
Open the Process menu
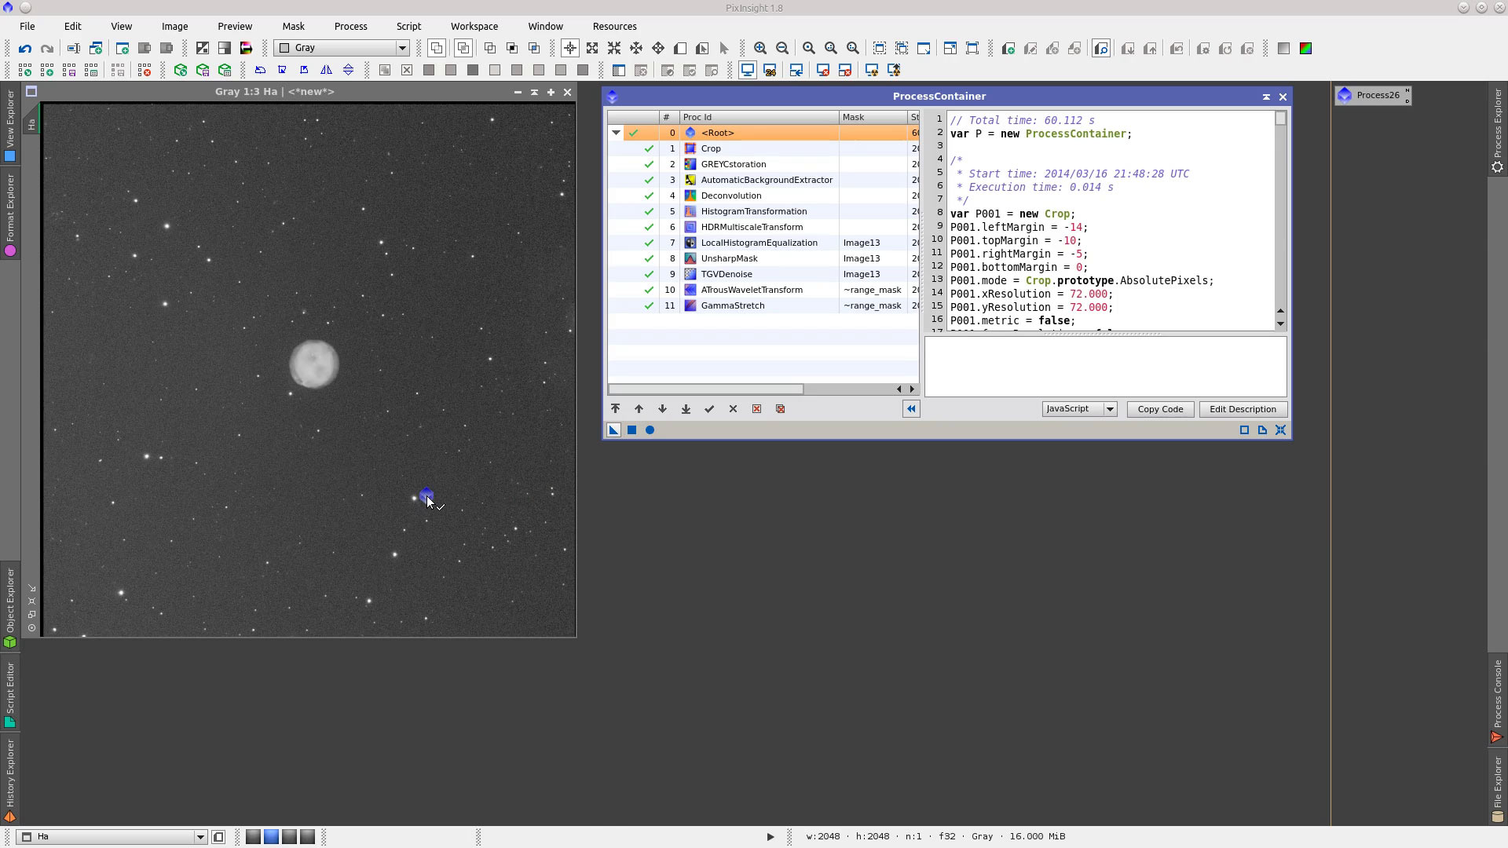pyautogui.click(x=350, y=26)
